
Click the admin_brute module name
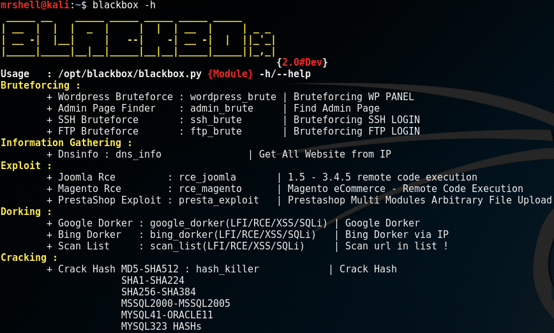point(221,108)
